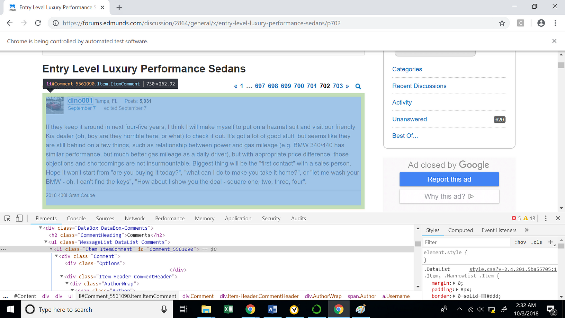Toggle the :hov element state panel
This screenshot has height=318, width=565.
[x=520, y=242]
